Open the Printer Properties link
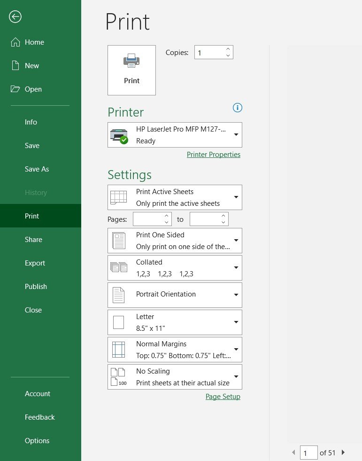Screen dimensions: 362x461 click(214, 155)
